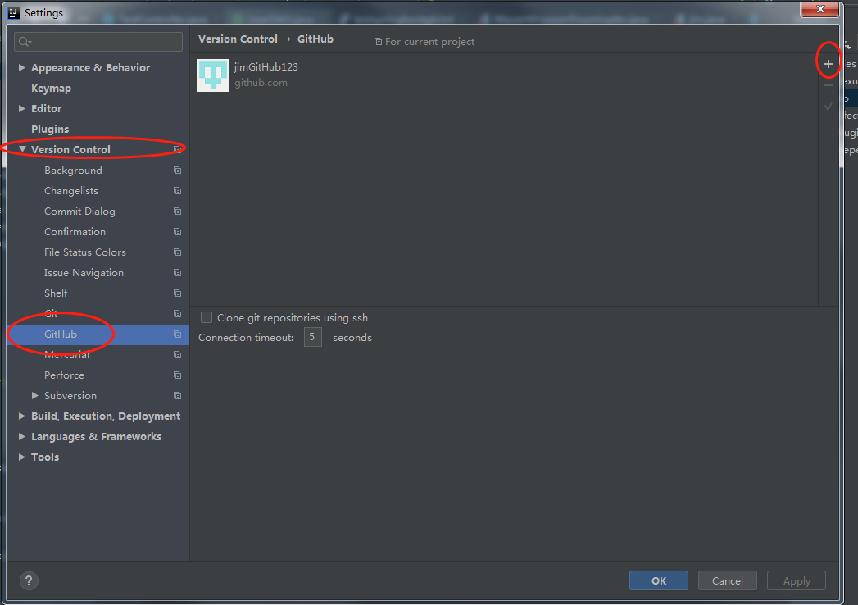Open the Perforce settings page
Viewport: 858px width, 605px height.
(65, 375)
